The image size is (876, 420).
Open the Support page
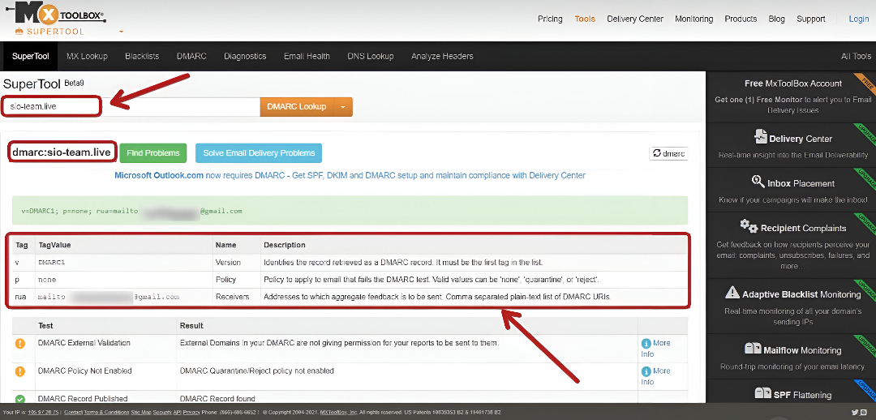click(x=810, y=19)
